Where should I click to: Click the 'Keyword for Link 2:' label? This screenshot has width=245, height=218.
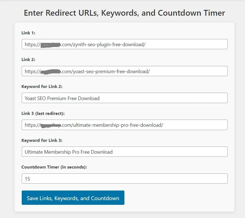coord(42,87)
